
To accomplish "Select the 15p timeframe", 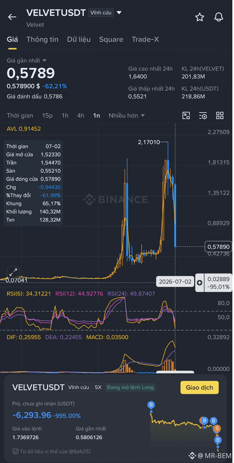I will (47, 115).
